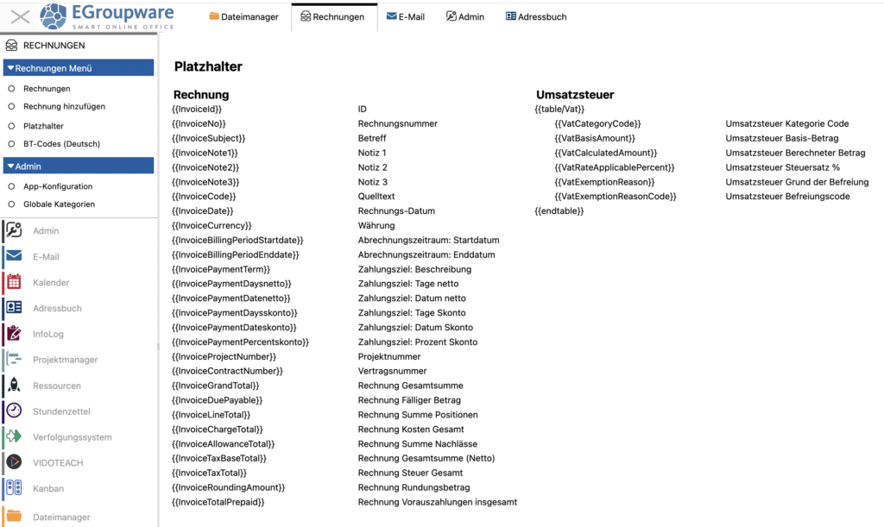Launch InfoLog from the sidebar icon
Viewport: 884px width, 527px height.
(14, 334)
